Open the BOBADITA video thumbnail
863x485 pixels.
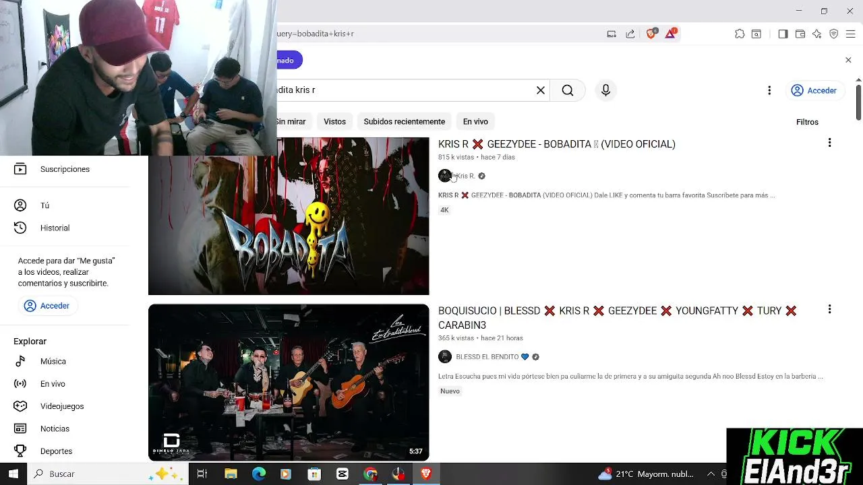pyautogui.click(x=289, y=216)
